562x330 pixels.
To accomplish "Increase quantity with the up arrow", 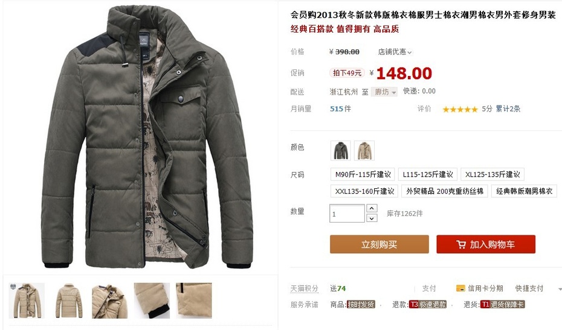I will point(372,208).
